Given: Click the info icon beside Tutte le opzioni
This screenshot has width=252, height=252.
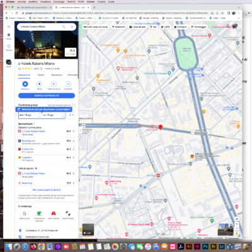Looking at the screenshot, I should [36, 168].
